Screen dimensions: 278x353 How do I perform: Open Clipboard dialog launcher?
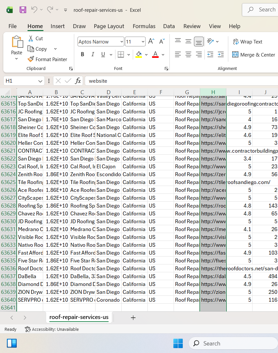pos(71,69)
